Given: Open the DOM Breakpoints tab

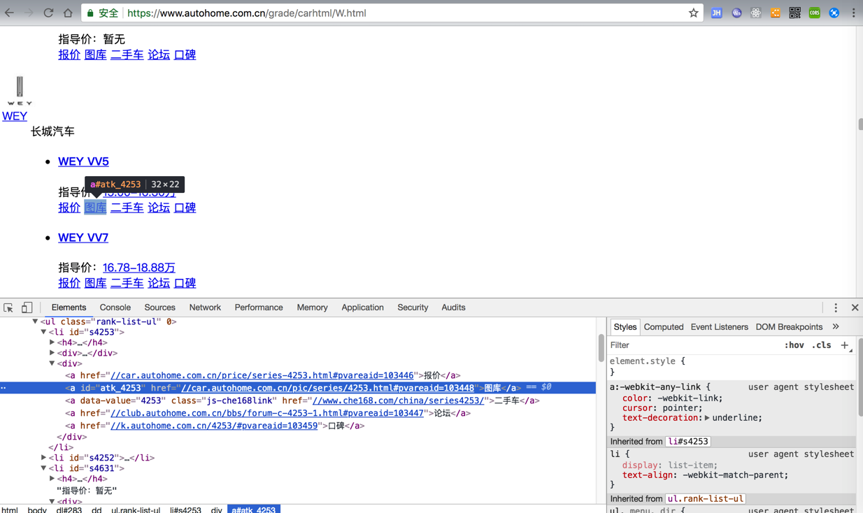Looking at the screenshot, I should (x=789, y=327).
